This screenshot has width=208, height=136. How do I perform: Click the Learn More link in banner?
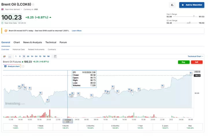click(77, 31)
